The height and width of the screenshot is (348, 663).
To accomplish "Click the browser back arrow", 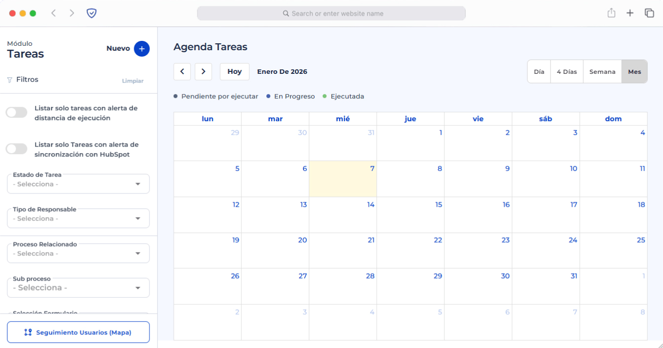I will pyautogui.click(x=53, y=13).
